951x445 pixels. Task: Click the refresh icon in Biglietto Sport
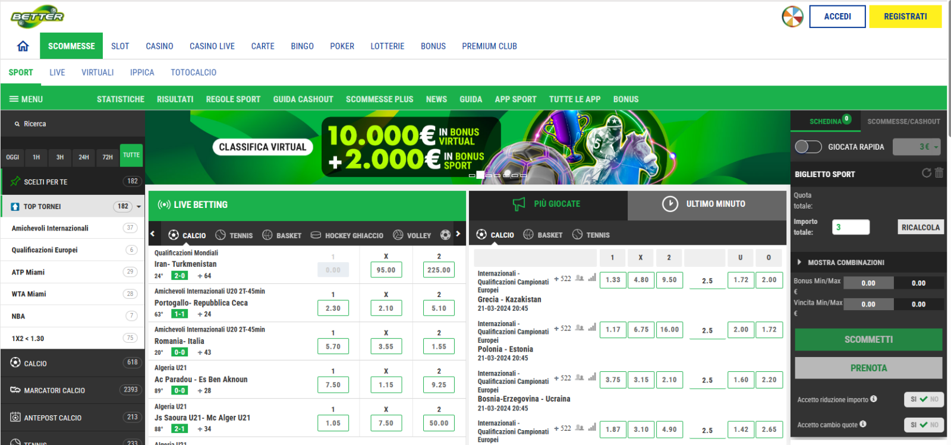point(926,173)
